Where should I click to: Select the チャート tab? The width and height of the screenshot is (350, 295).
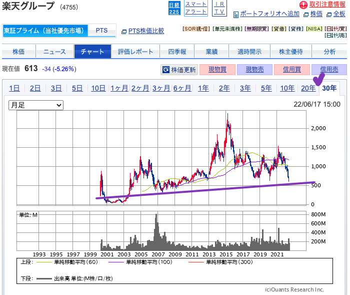(x=92, y=52)
